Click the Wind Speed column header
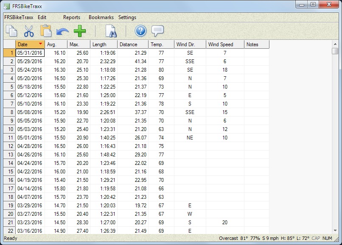The image size is (342, 245). pyautogui.click(x=225, y=45)
